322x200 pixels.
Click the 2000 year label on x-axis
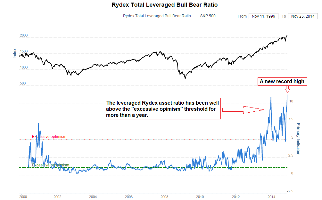(x=23, y=196)
